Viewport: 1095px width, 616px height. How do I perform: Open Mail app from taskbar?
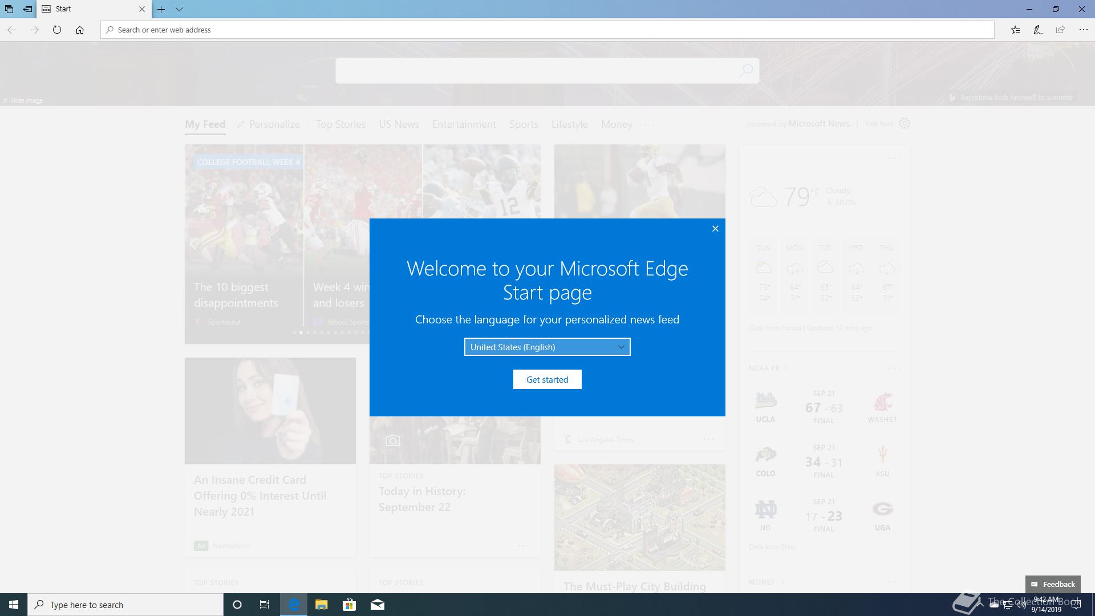pos(378,605)
